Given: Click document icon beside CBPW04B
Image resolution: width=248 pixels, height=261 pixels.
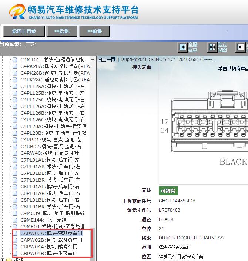Looking at the screenshot, I should [15, 253].
